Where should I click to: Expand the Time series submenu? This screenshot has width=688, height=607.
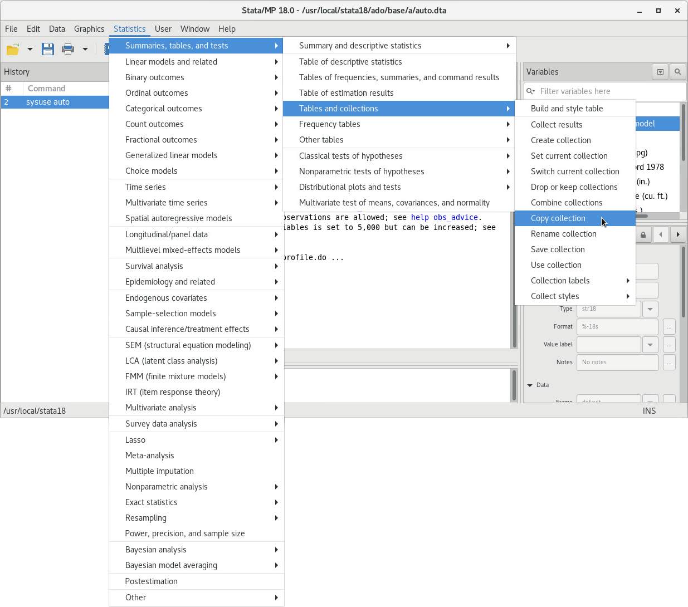tap(197, 187)
